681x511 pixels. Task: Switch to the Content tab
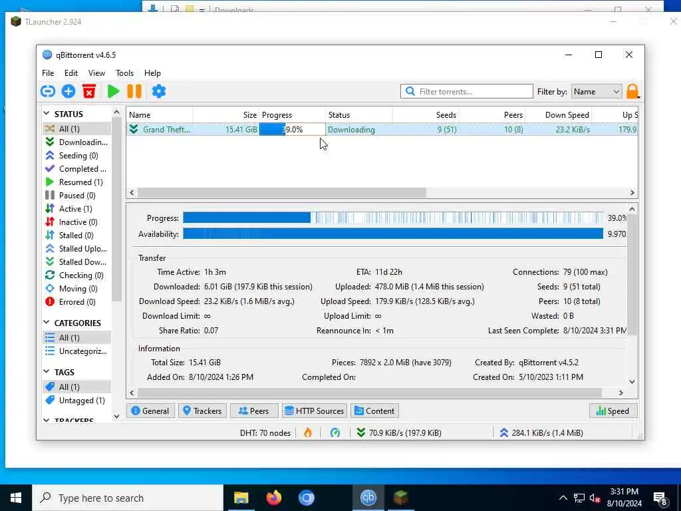pyautogui.click(x=375, y=411)
